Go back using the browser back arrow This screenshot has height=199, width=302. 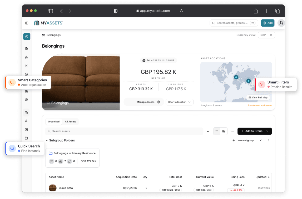point(61,11)
